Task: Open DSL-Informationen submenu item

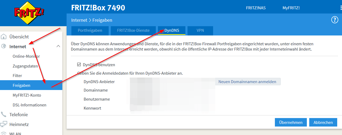Action: pos(30,105)
